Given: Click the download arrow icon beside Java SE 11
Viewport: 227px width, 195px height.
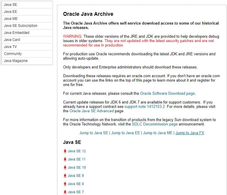Looking at the screenshot, I should pyautogui.click(x=65, y=159).
